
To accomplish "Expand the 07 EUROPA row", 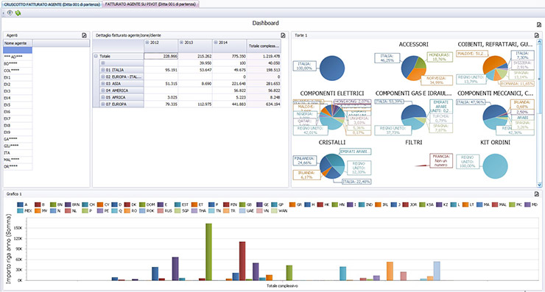I will coord(103,104).
